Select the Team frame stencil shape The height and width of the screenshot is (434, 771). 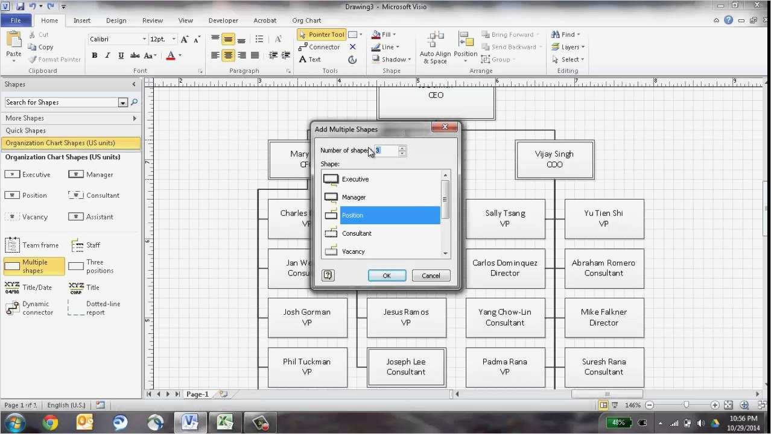coord(32,245)
